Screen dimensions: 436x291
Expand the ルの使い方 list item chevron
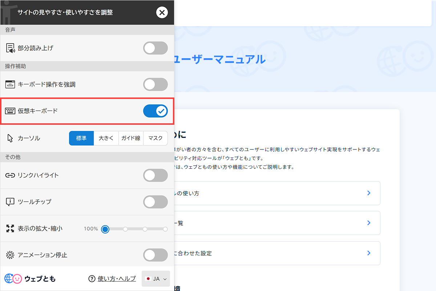click(369, 193)
